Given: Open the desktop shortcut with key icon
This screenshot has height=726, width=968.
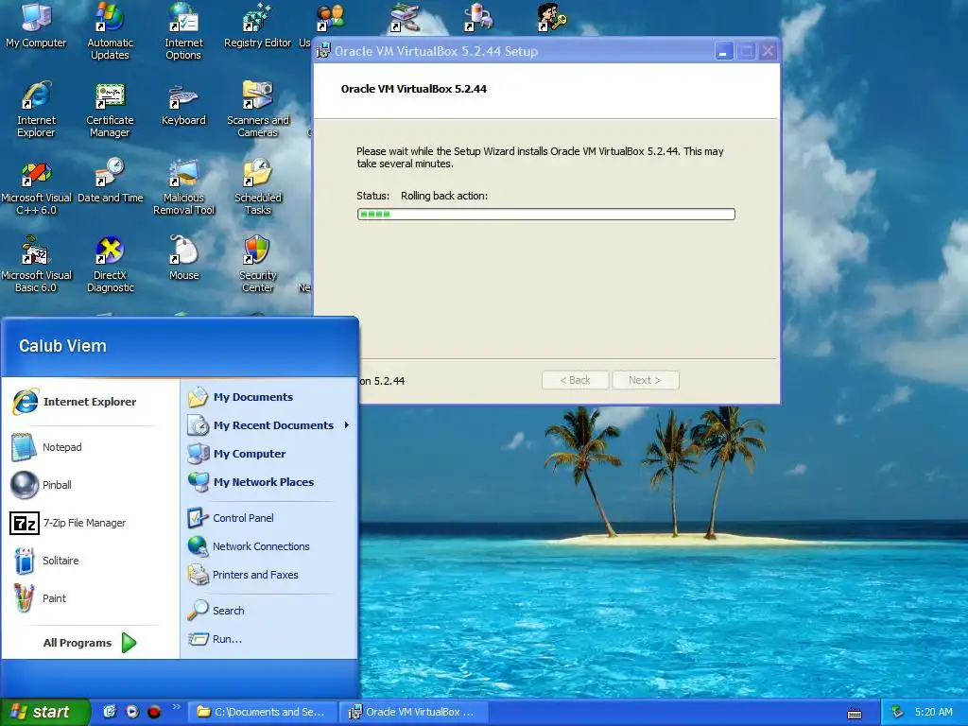Looking at the screenshot, I should [551, 17].
